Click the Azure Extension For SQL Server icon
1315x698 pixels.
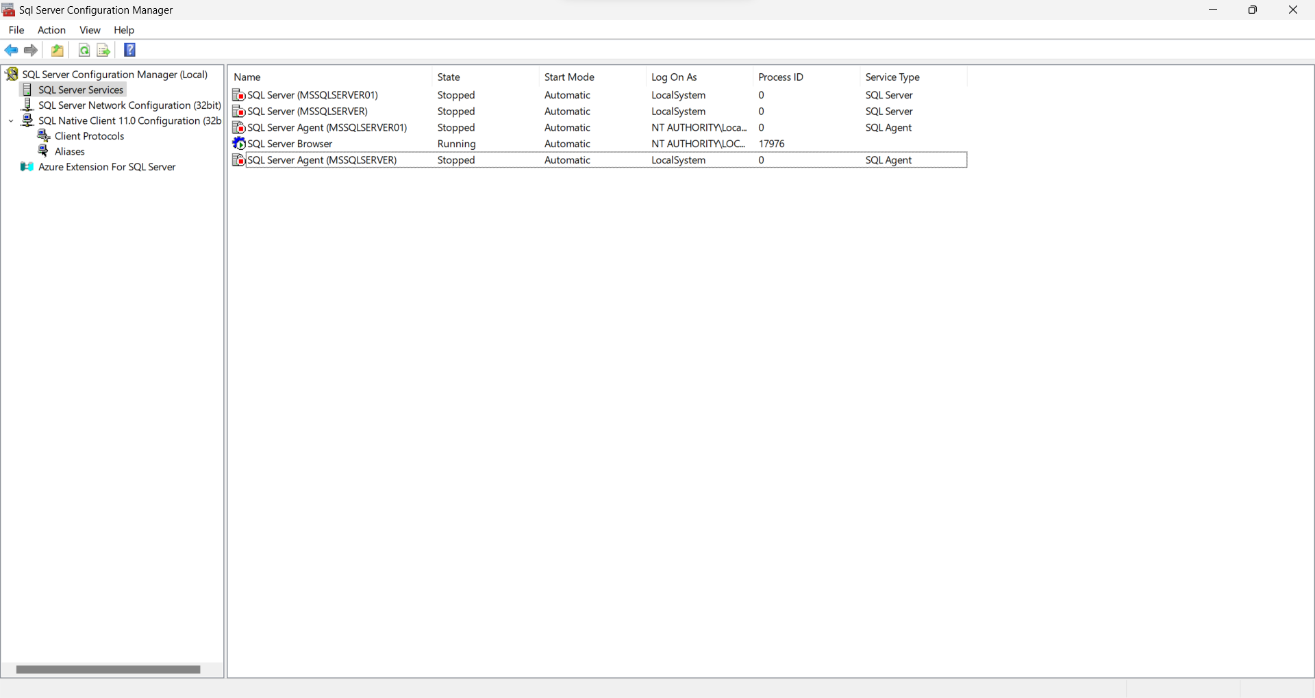pyautogui.click(x=27, y=167)
